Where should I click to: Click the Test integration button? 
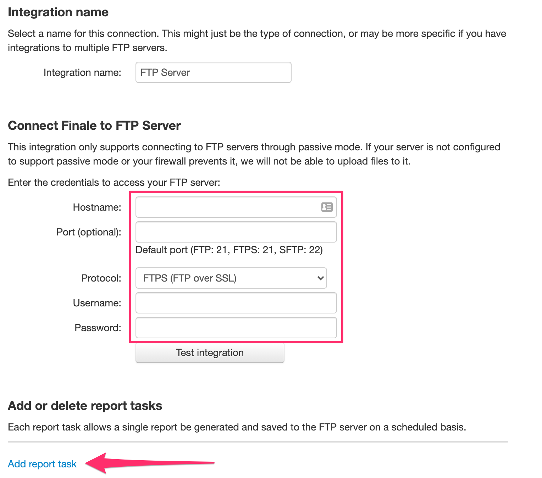210,352
